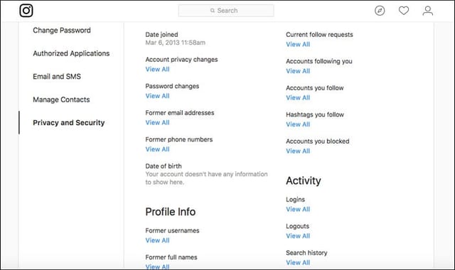Click the Instagram logo icon
The width and height of the screenshot is (455, 270).
pos(26,11)
